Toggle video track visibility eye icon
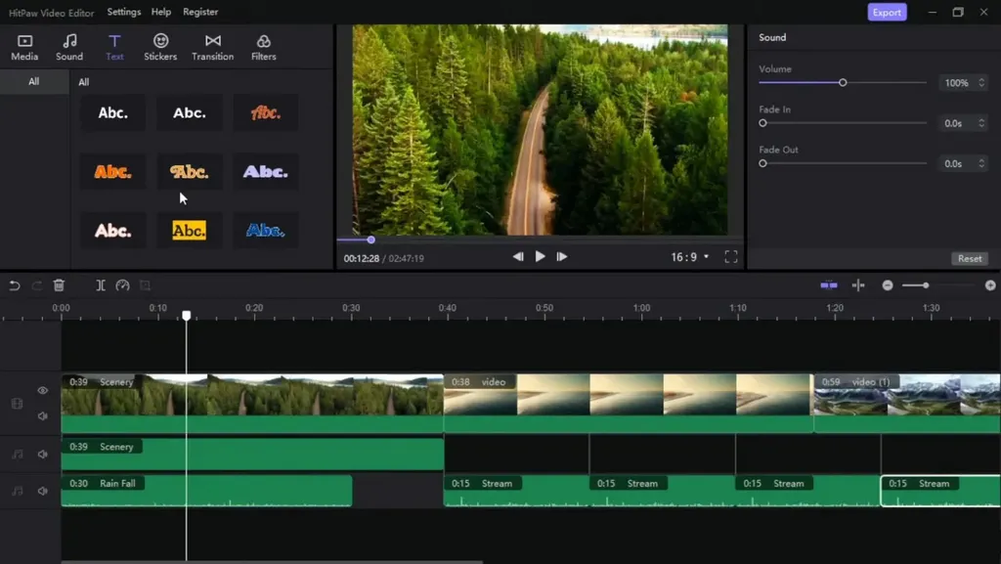The width and height of the screenshot is (1001, 564). 43,390
